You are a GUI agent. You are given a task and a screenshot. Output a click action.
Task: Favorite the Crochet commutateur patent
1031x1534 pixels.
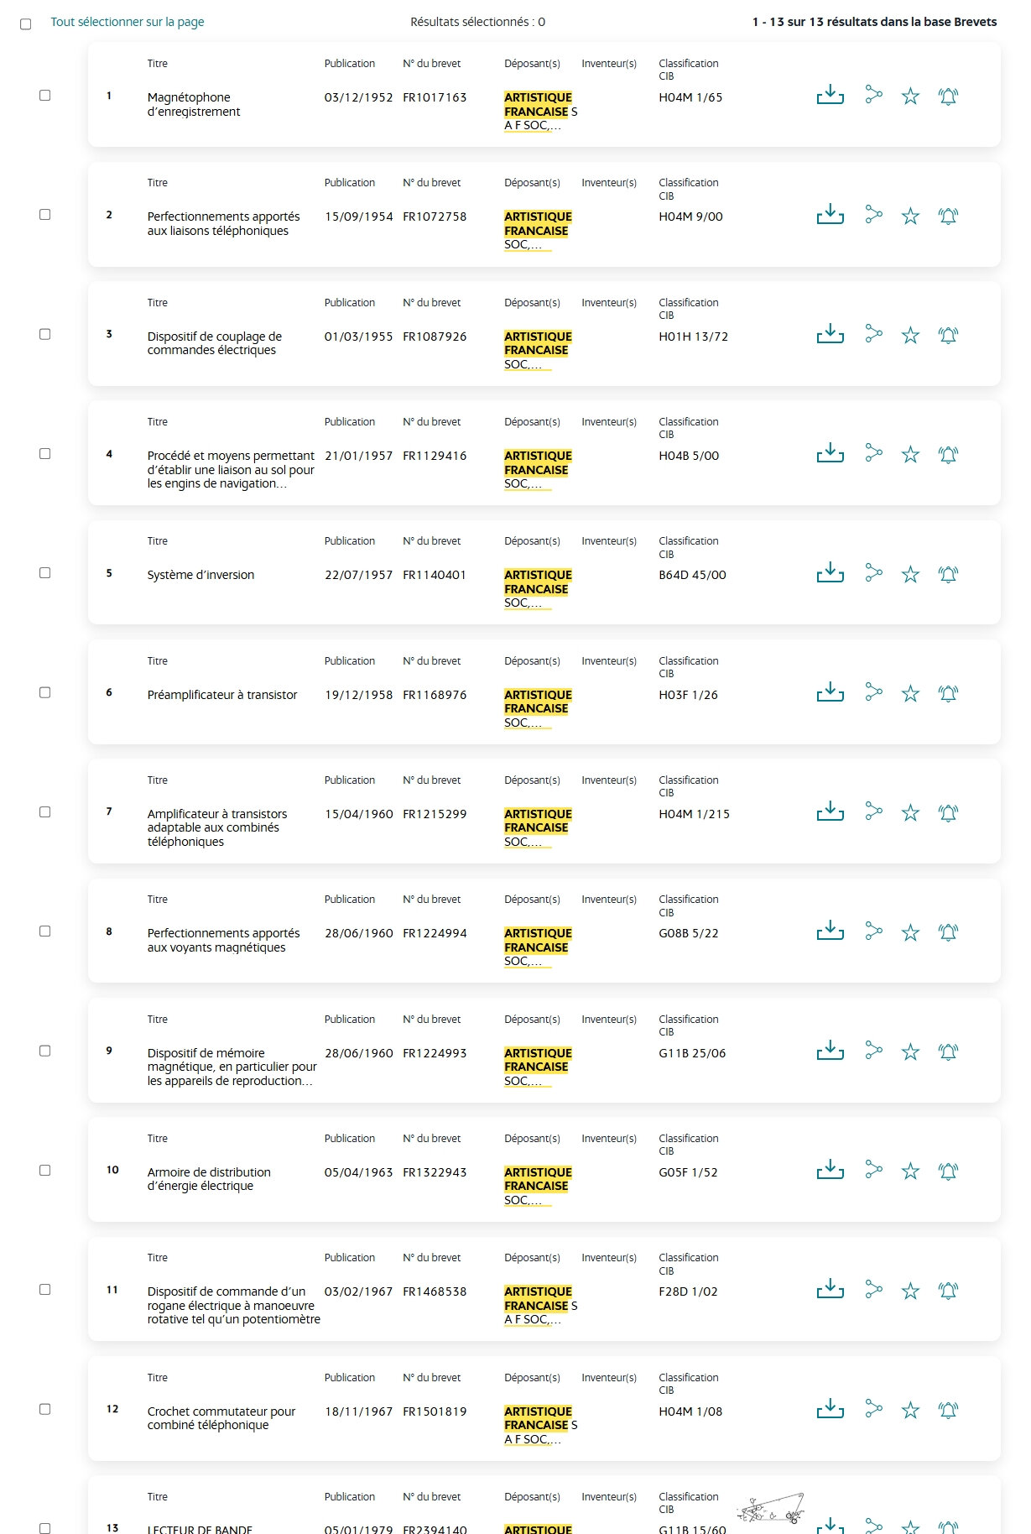click(910, 1411)
